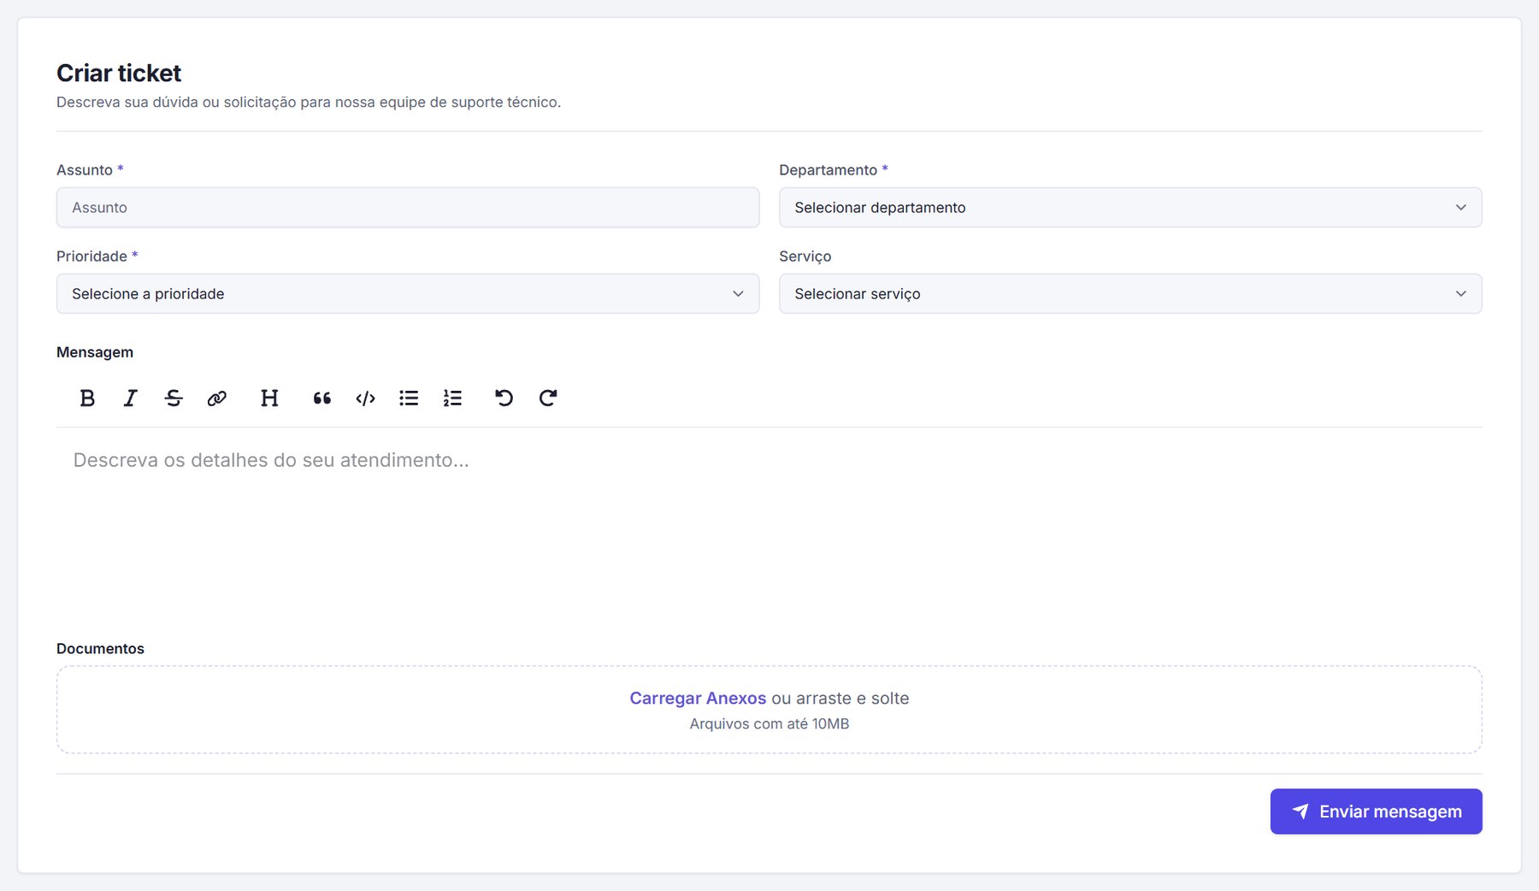Click the Documentos label
Screen dimensions: 1539x891
(x=100, y=648)
